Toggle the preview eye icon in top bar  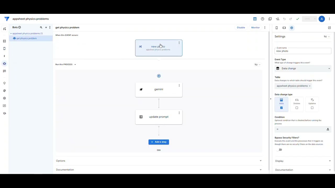[255, 19]
